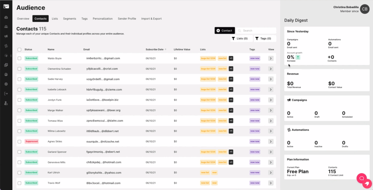Viewport: 373px width, 190px height.
Task: Click the contacts Search field
Action: coord(257,31)
